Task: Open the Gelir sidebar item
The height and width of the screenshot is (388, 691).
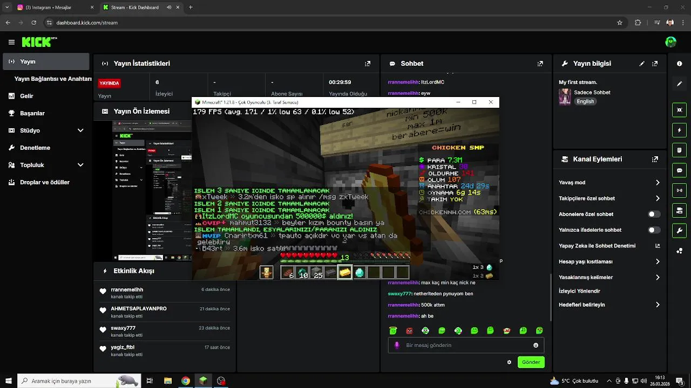Action: (46, 96)
